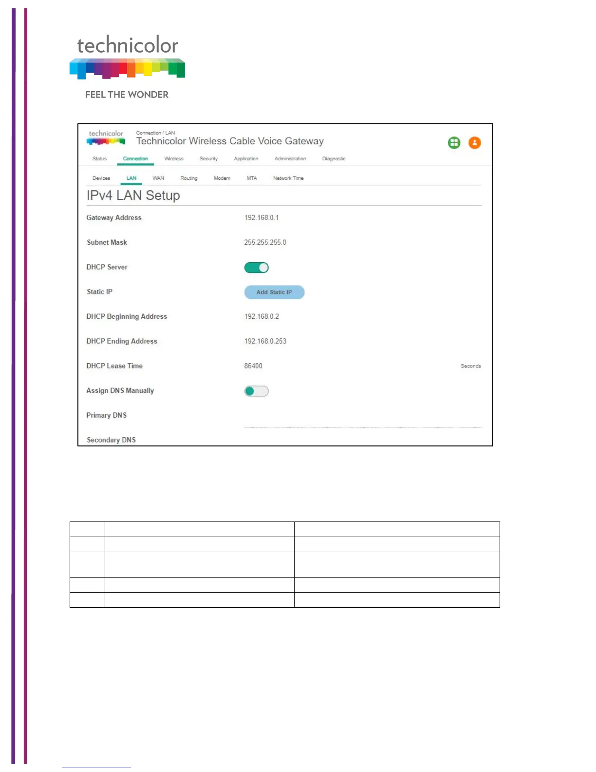Click the Add Static IP button
This screenshot has width=596, height=772.
274,292
